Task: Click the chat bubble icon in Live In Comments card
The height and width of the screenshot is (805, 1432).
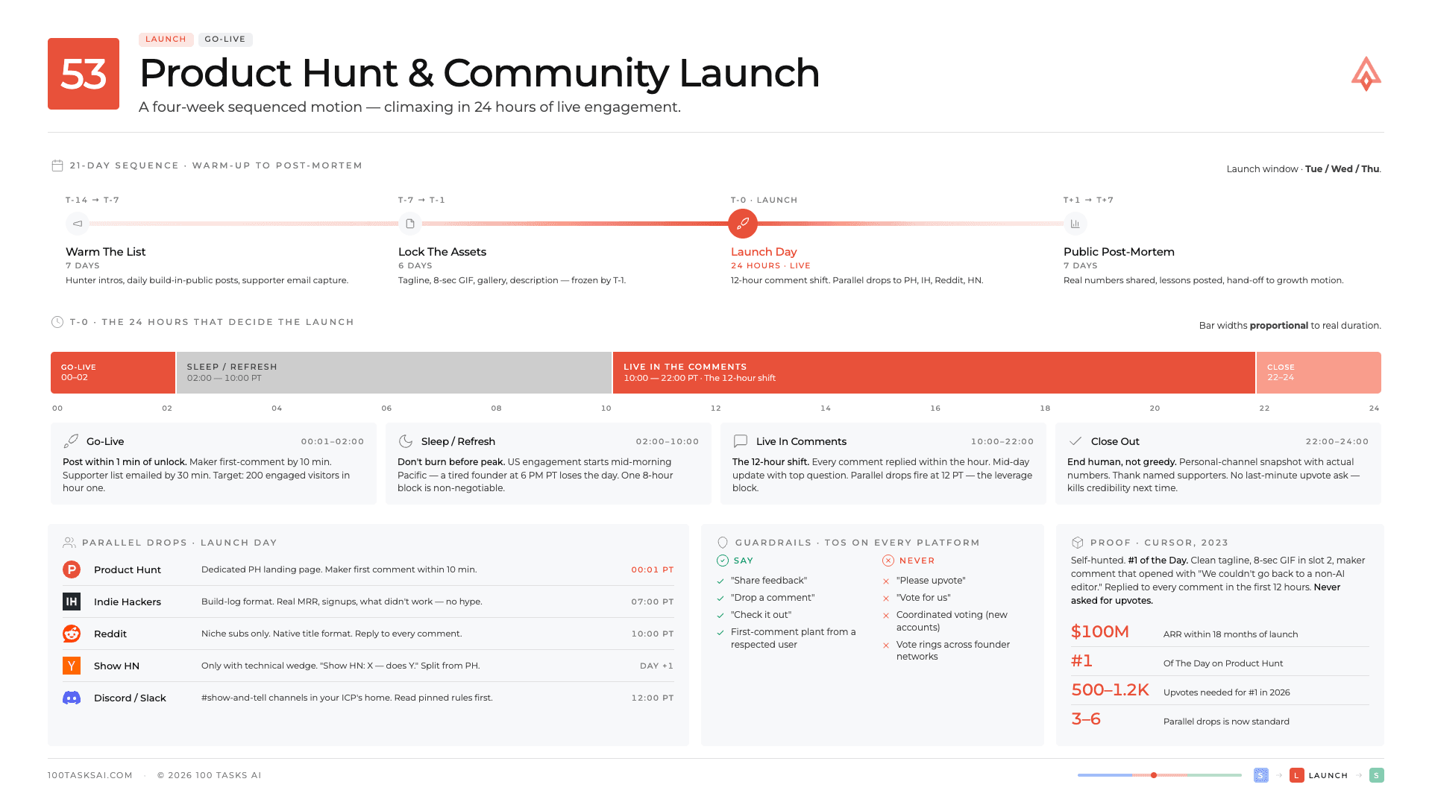Action: pos(741,441)
